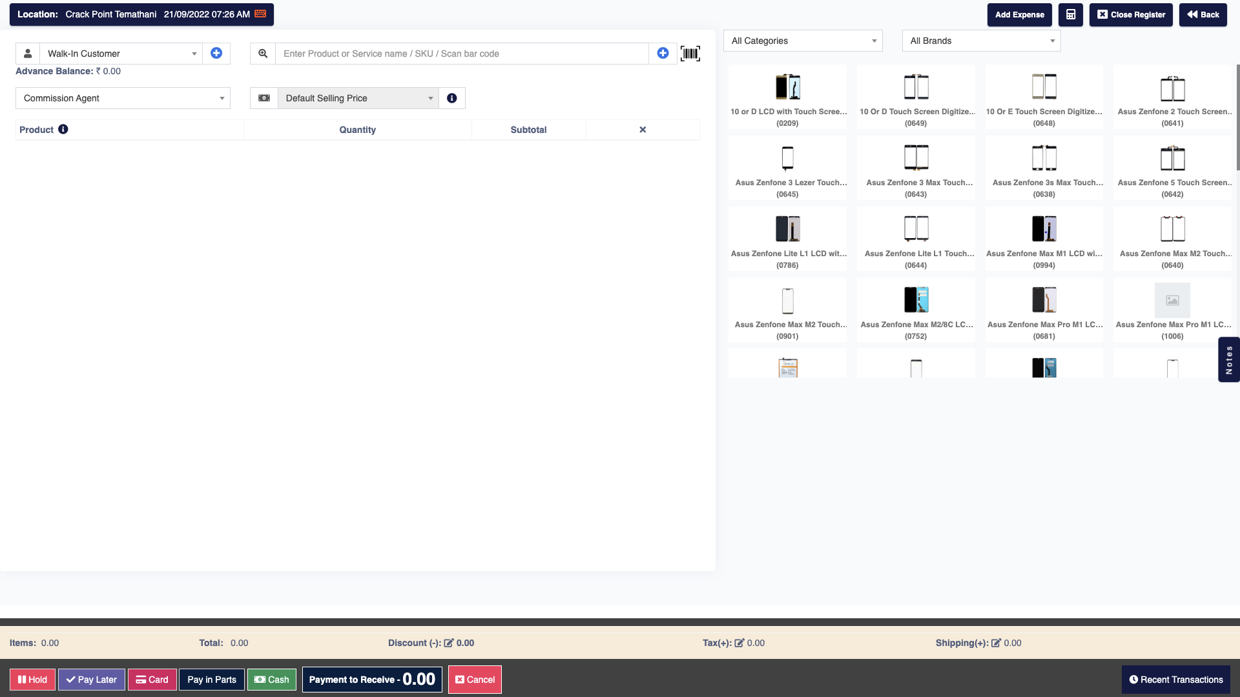Open the Tax edit pencil icon
Image resolution: width=1240 pixels, height=697 pixels.
pyautogui.click(x=740, y=643)
